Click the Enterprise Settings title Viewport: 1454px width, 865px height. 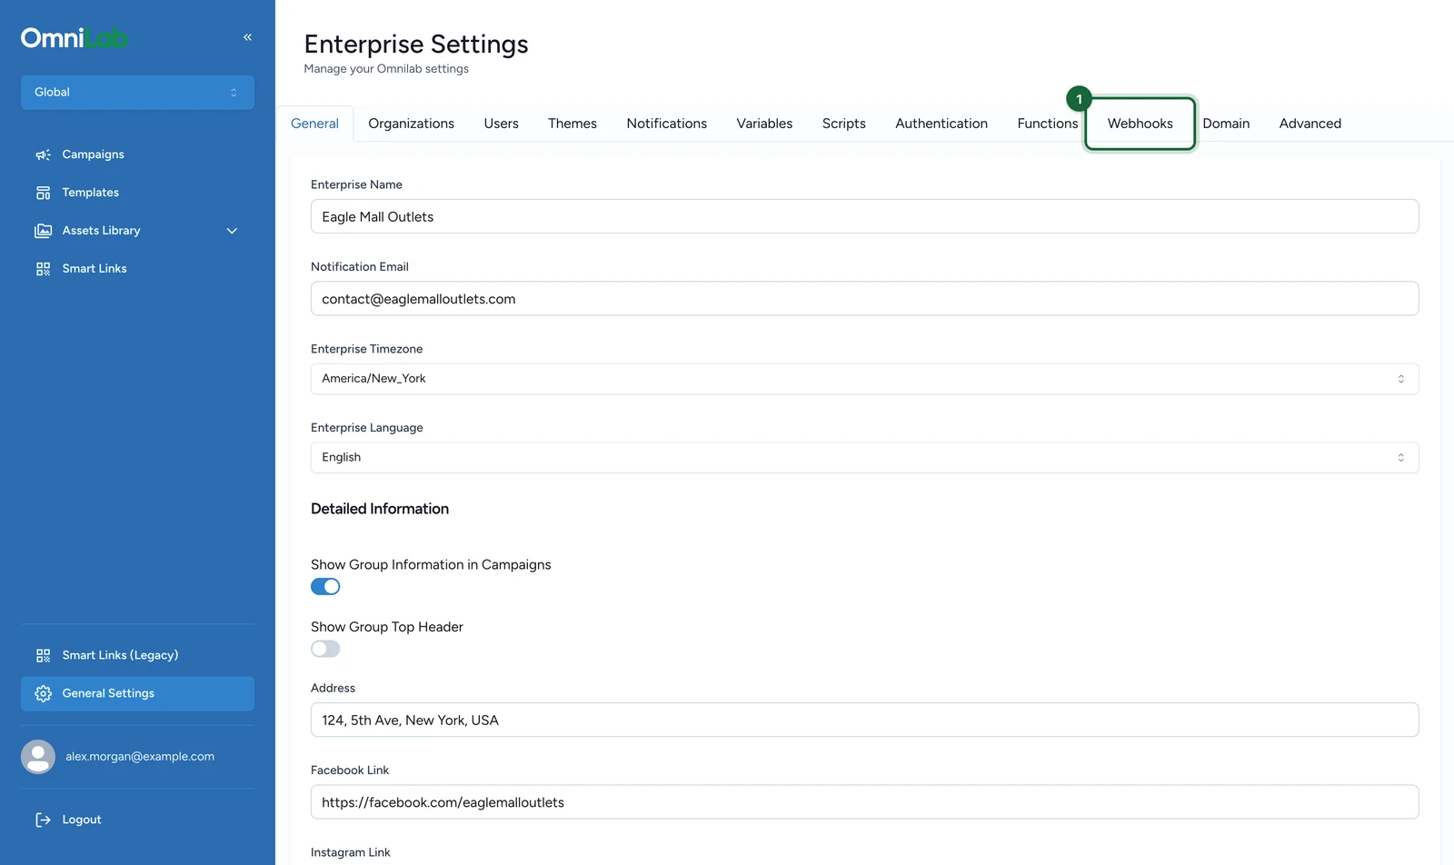[x=416, y=45]
